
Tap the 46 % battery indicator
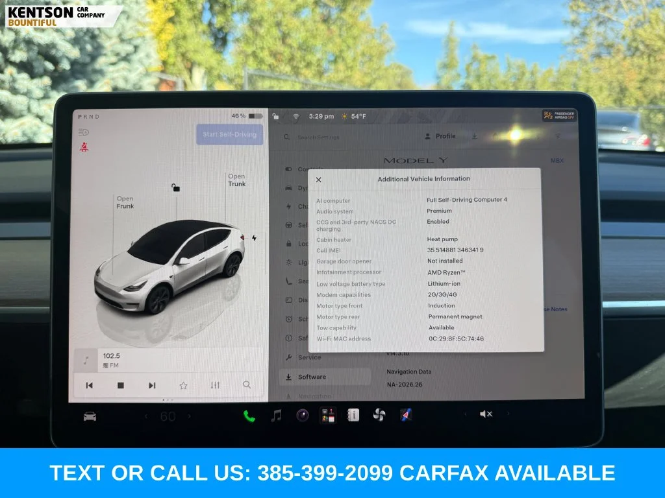point(247,116)
